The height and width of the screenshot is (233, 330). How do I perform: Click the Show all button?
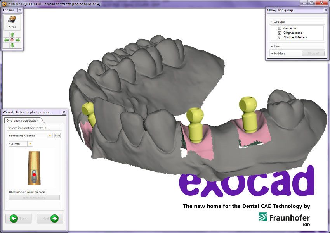point(313,54)
